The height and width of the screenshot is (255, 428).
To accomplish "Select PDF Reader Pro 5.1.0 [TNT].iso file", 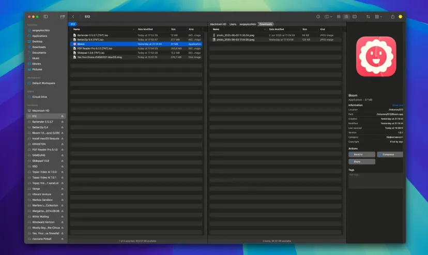I will [x=136, y=48].
